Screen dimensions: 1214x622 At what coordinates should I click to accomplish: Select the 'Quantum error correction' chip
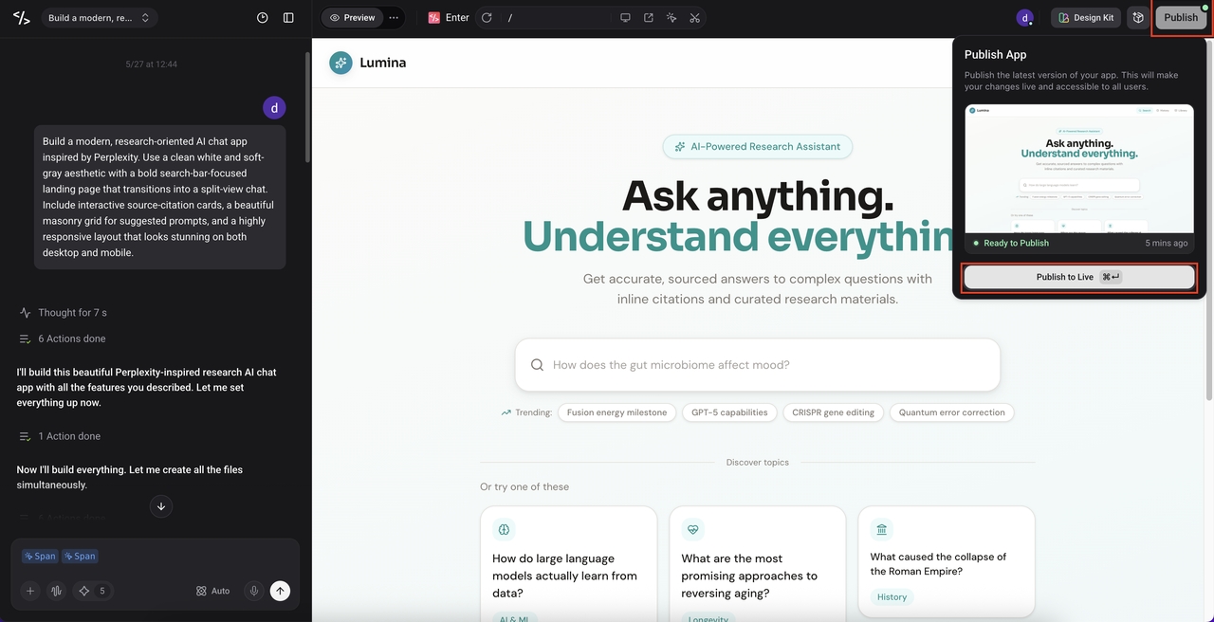(951, 412)
